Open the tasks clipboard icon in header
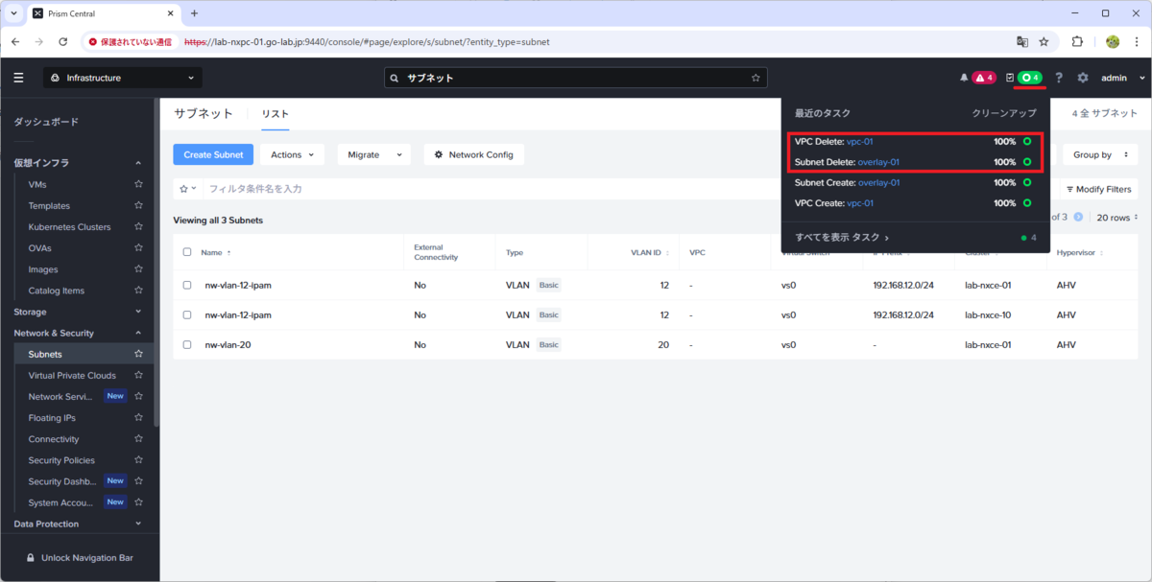Viewport: 1152px width, 582px height. pos(1009,78)
